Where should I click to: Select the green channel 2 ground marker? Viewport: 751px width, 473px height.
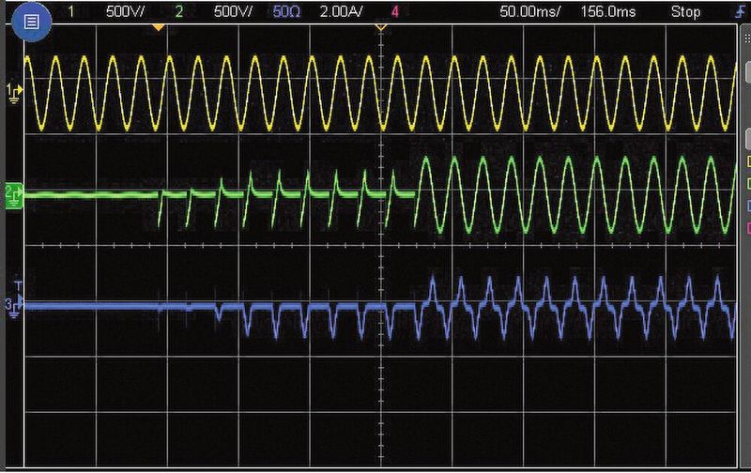tap(14, 197)
